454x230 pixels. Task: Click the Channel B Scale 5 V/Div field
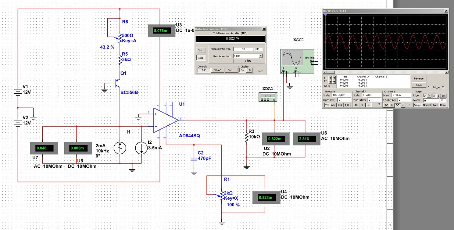point(402,95)
